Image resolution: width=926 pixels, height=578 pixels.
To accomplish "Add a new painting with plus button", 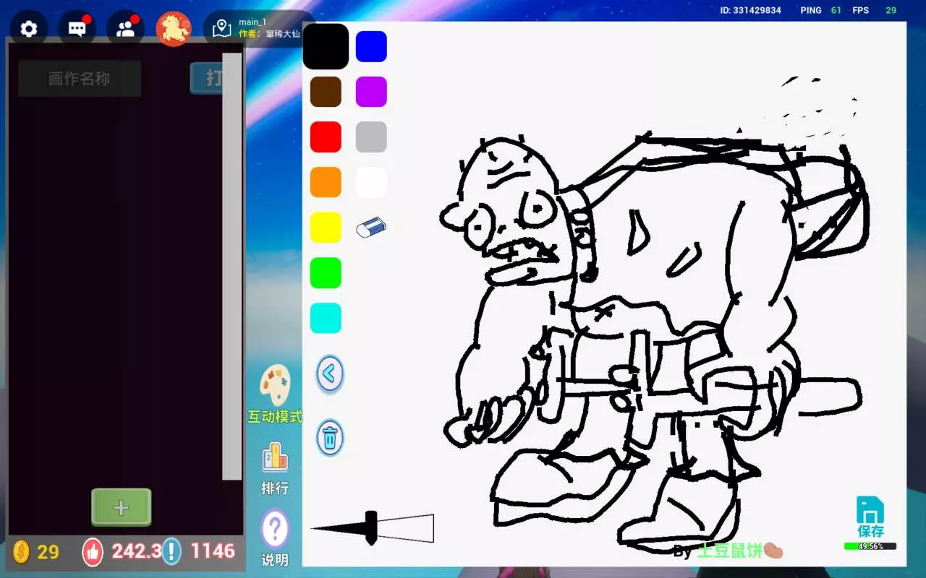I will click(x=121, y=507).
